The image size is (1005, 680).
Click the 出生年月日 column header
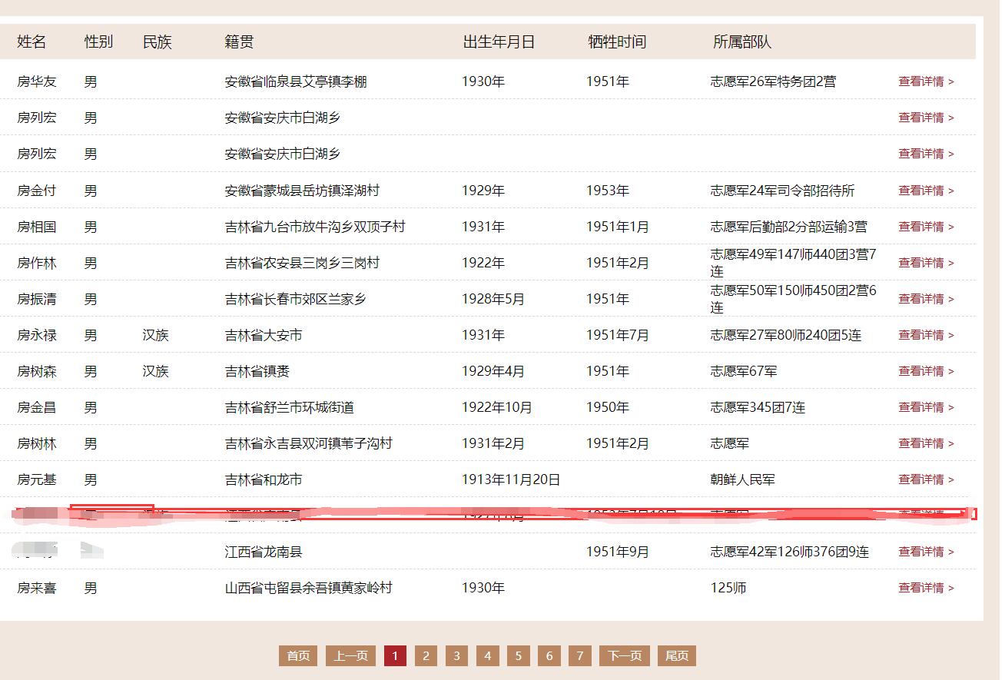(x=499, y=42)
